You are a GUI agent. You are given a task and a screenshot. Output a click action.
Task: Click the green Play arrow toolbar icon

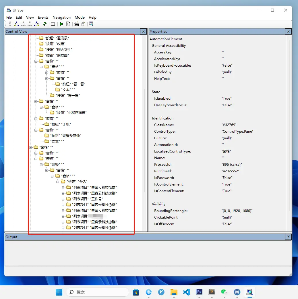coord(61,24)
